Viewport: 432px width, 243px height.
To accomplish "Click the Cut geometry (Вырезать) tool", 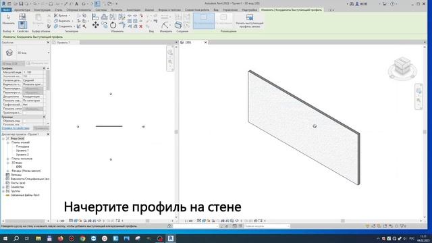I will pos(63,21).
